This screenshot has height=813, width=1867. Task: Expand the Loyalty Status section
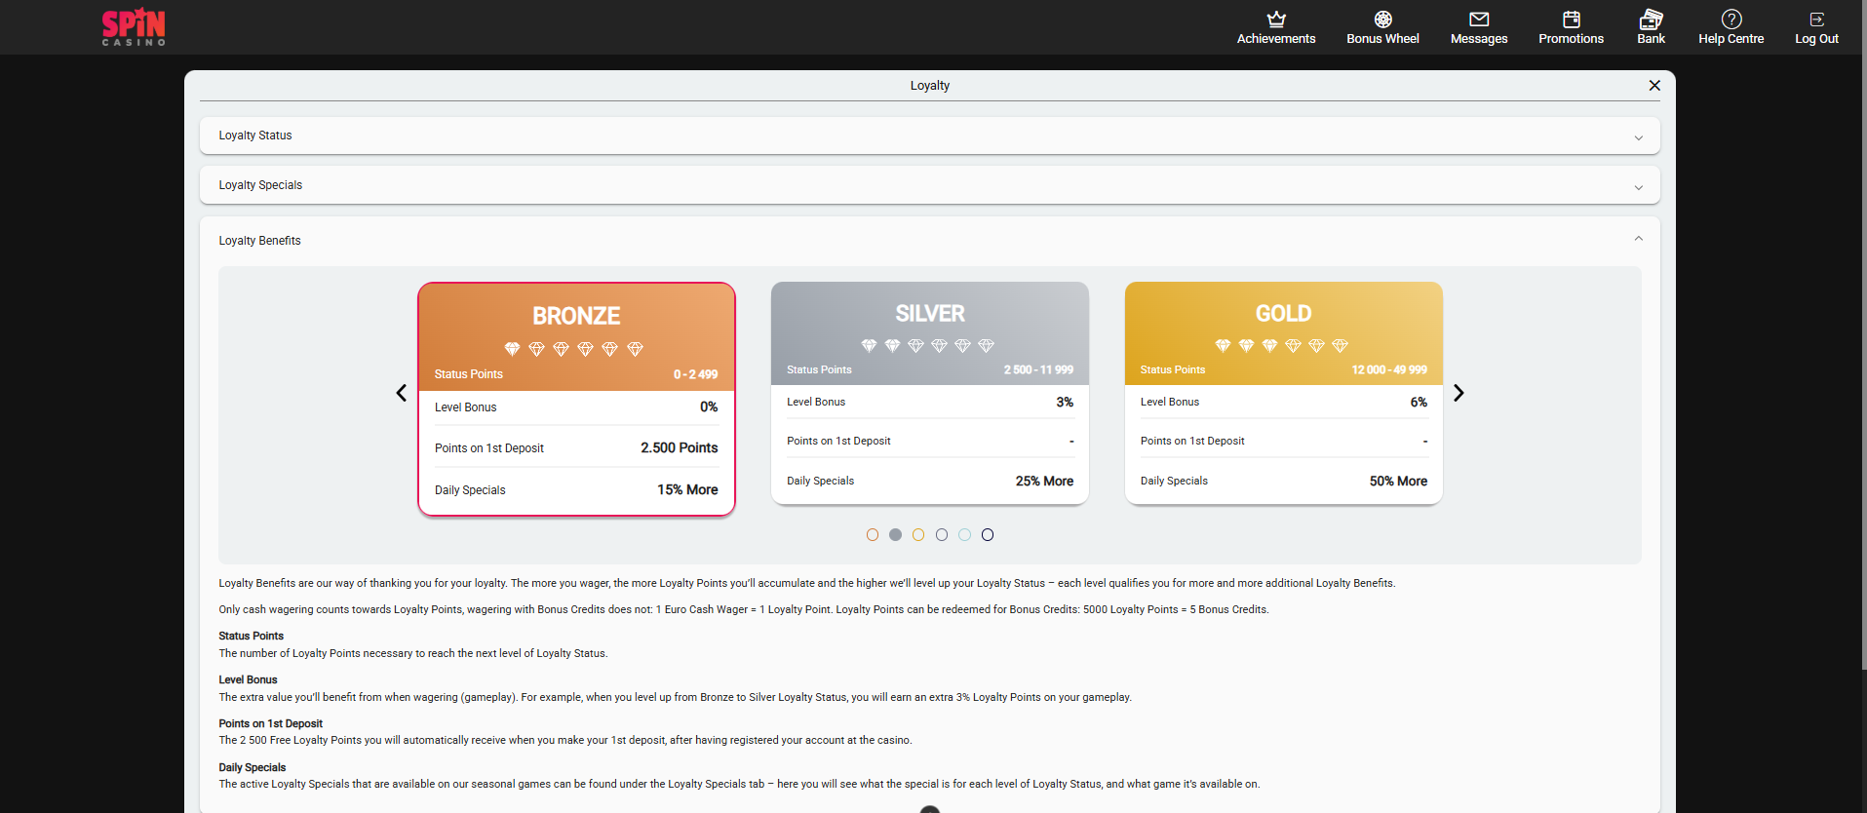point(929,135)
